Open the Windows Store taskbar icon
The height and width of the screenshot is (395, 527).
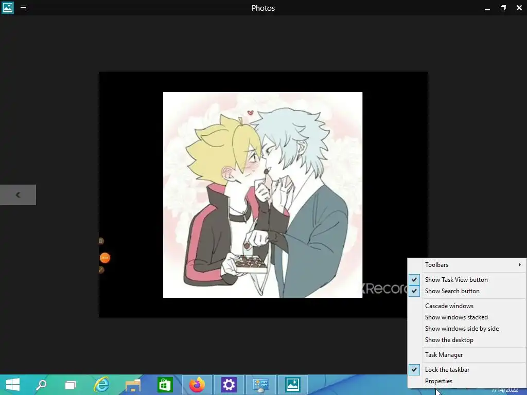[x=165, y=385]
